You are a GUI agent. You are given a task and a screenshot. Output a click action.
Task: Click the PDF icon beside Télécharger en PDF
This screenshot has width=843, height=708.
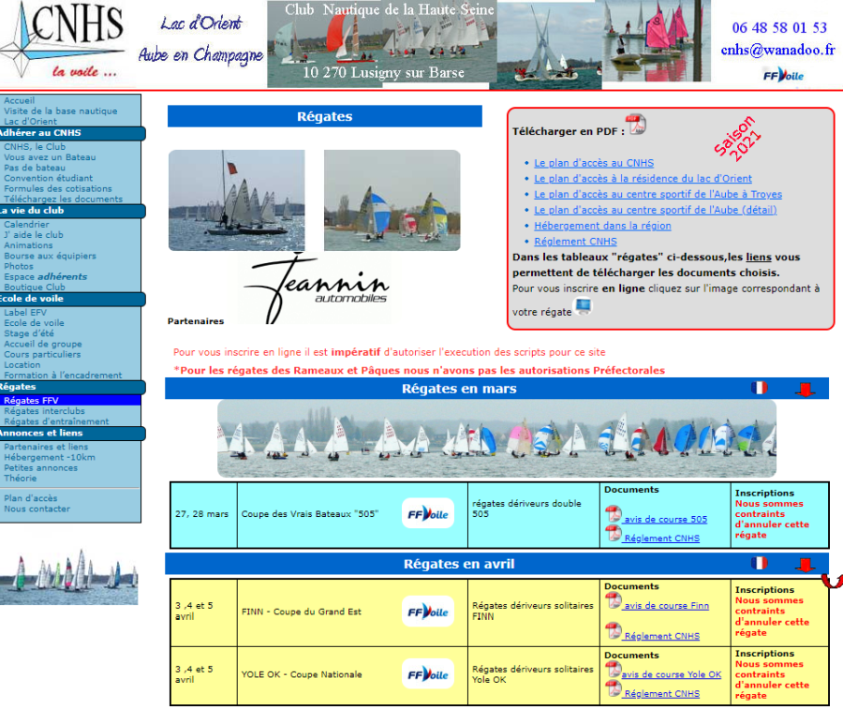[x=636, y=125]
